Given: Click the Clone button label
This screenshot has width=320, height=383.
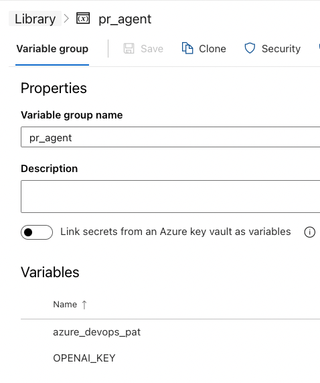Looking at the screenshot, I should click(x=212, y=49).
